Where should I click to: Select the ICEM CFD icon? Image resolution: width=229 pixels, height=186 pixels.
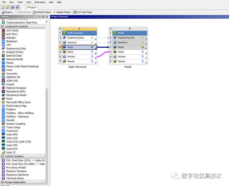pos(3,81)
